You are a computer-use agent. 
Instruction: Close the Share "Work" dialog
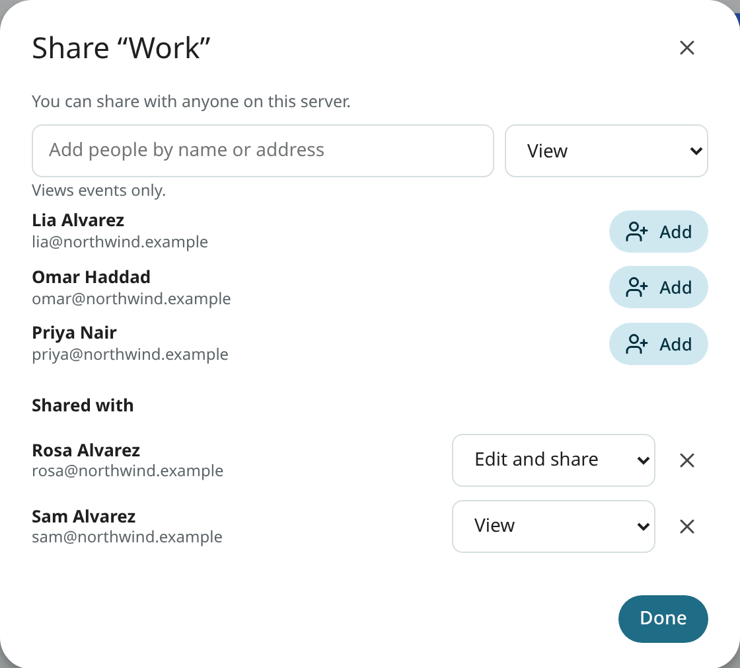click(686, 48)
